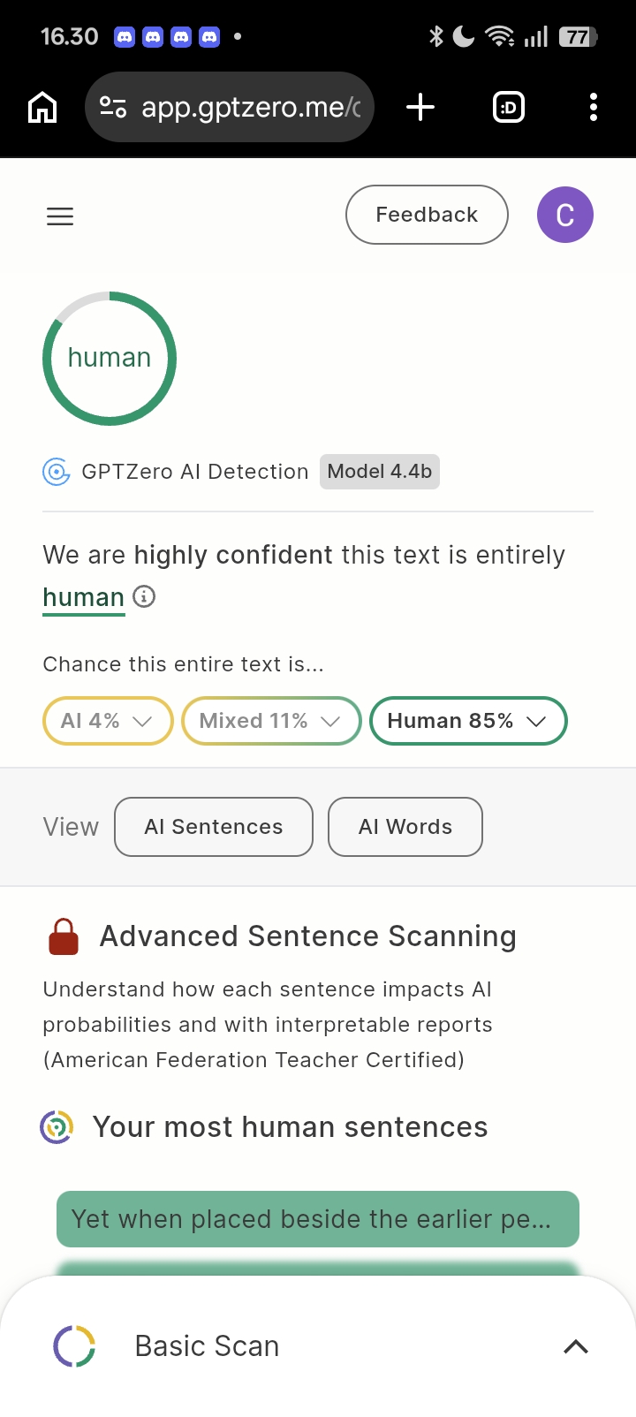Image resolution: width=636 pixels, height=1417 pixels.
Task: Open browser three-dot overflow menu
Action: click(593, 108)
